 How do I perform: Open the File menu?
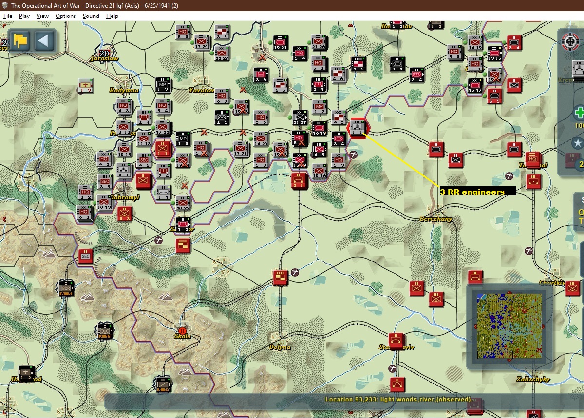[x=7, y=16]
